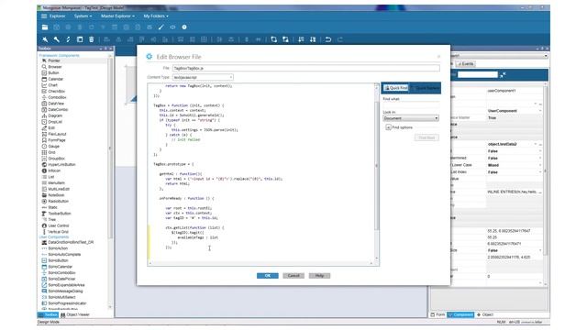Open the component selector dropdown in properties panel

click(546, 56)
